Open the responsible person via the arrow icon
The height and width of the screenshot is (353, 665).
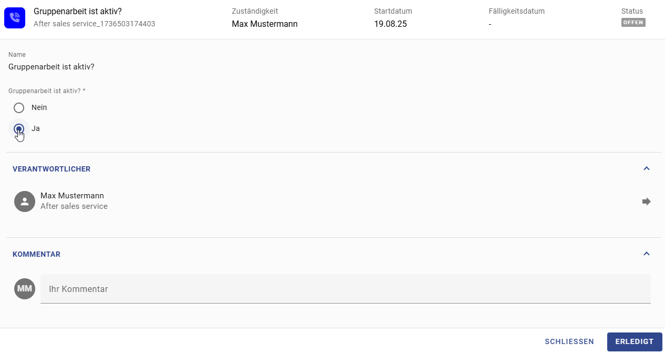coord(647,201)
